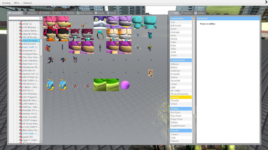The width and height of the screenshot is (268, 150).
Task: Click spawnlist tree scroll up arrow
Action: pos(41,22)
